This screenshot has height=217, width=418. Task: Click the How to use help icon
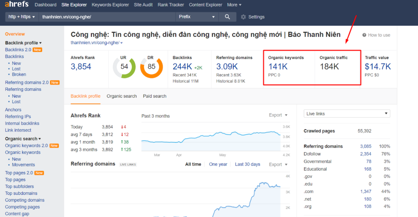[x=364, y=35]
